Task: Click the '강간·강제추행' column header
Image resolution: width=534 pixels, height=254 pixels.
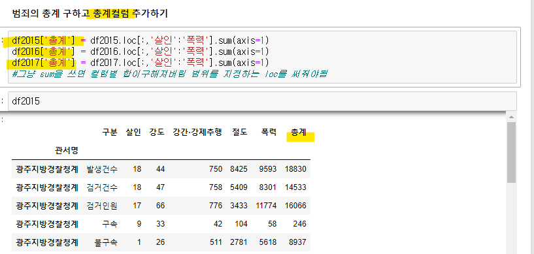Action: (x=197, y=133)
